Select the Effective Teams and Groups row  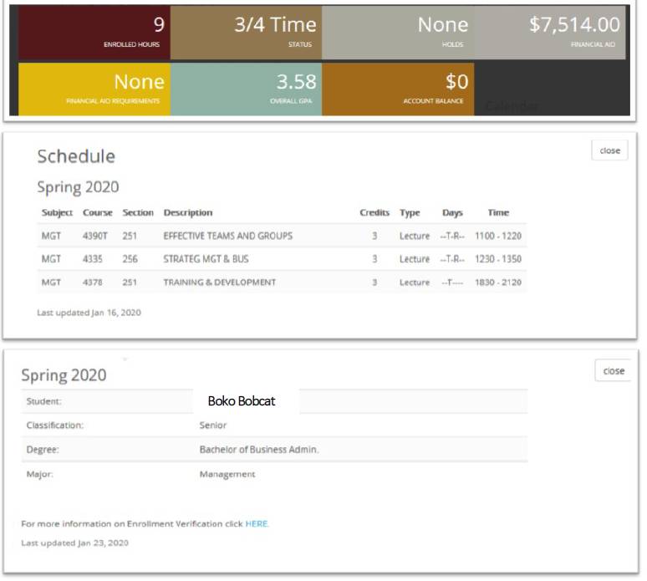227,236
